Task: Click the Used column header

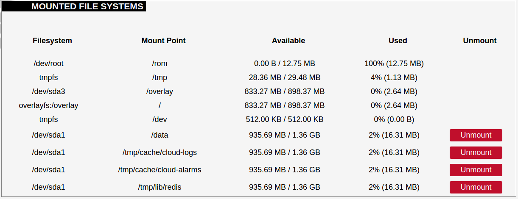Action: 398,41
